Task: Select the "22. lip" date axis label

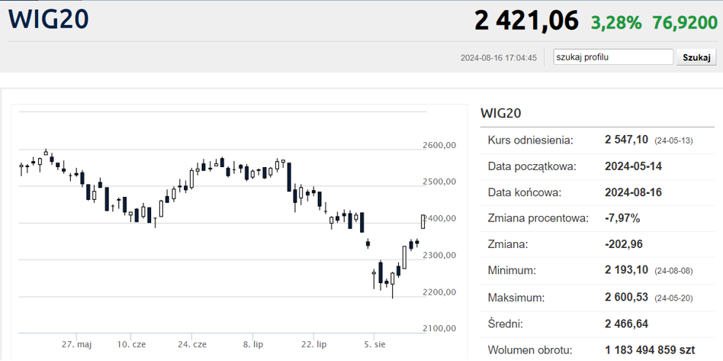Action: (313, 344)
